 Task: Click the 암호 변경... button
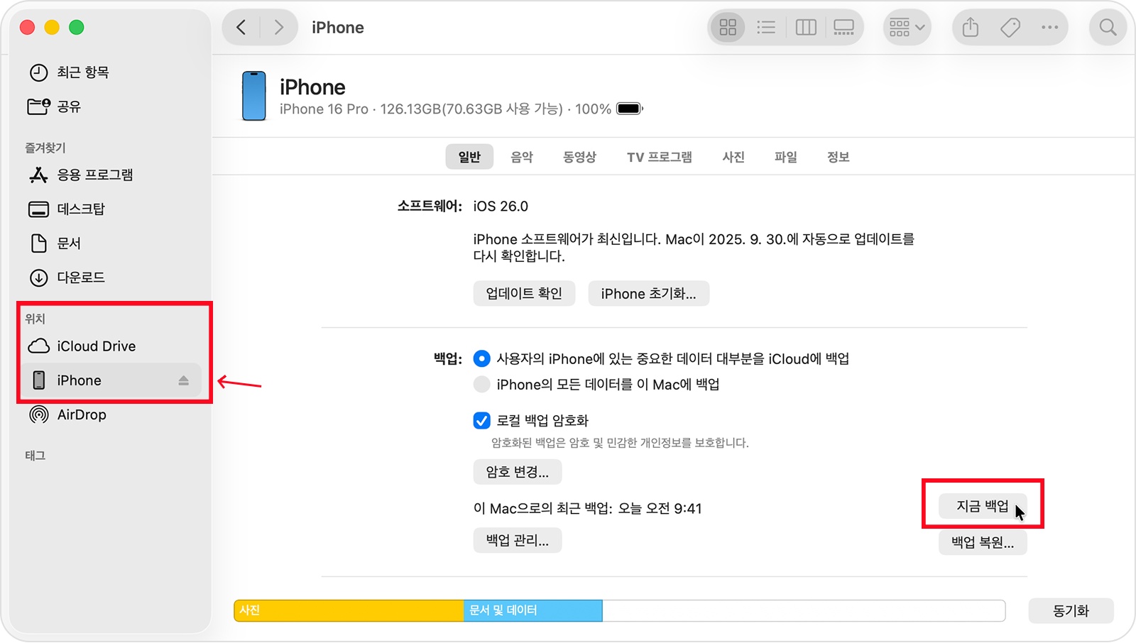tap(518, 472)
